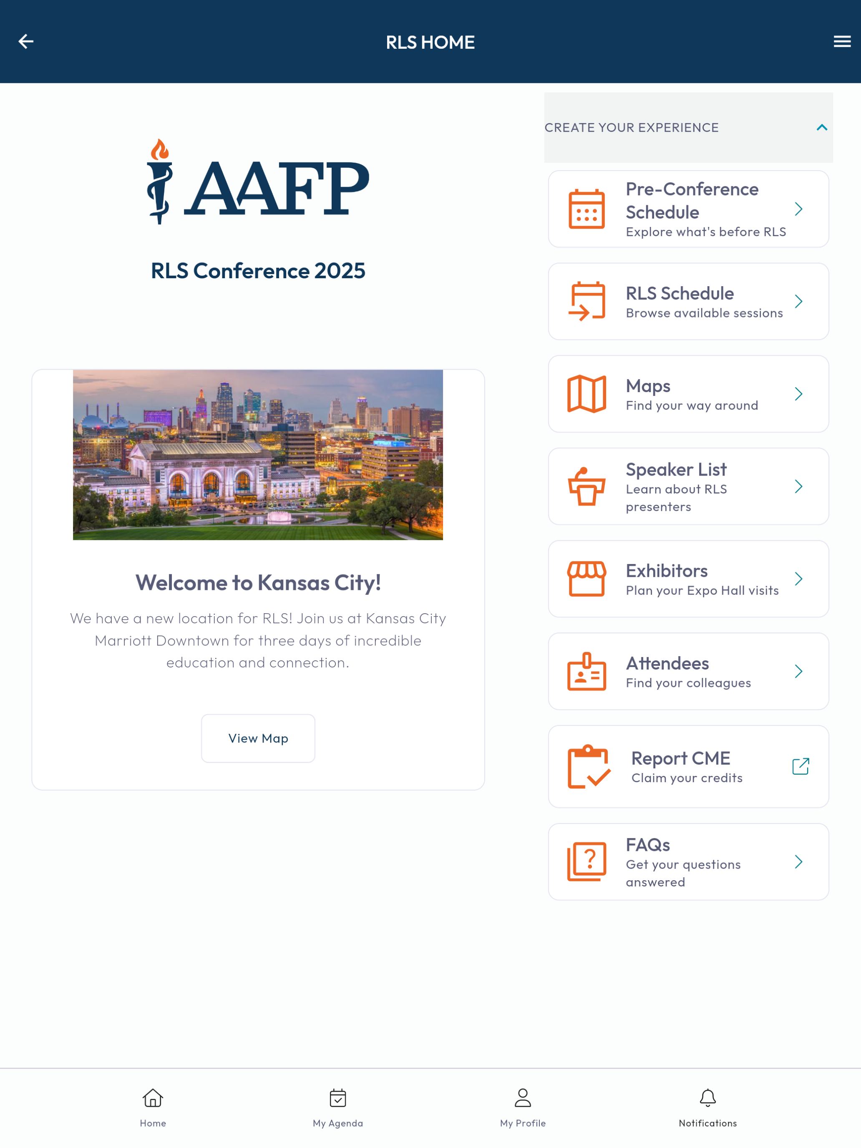The image size is (861, 1148).
Task: Collapse the Create Your Experience section
Action: [x=821, y=128]
